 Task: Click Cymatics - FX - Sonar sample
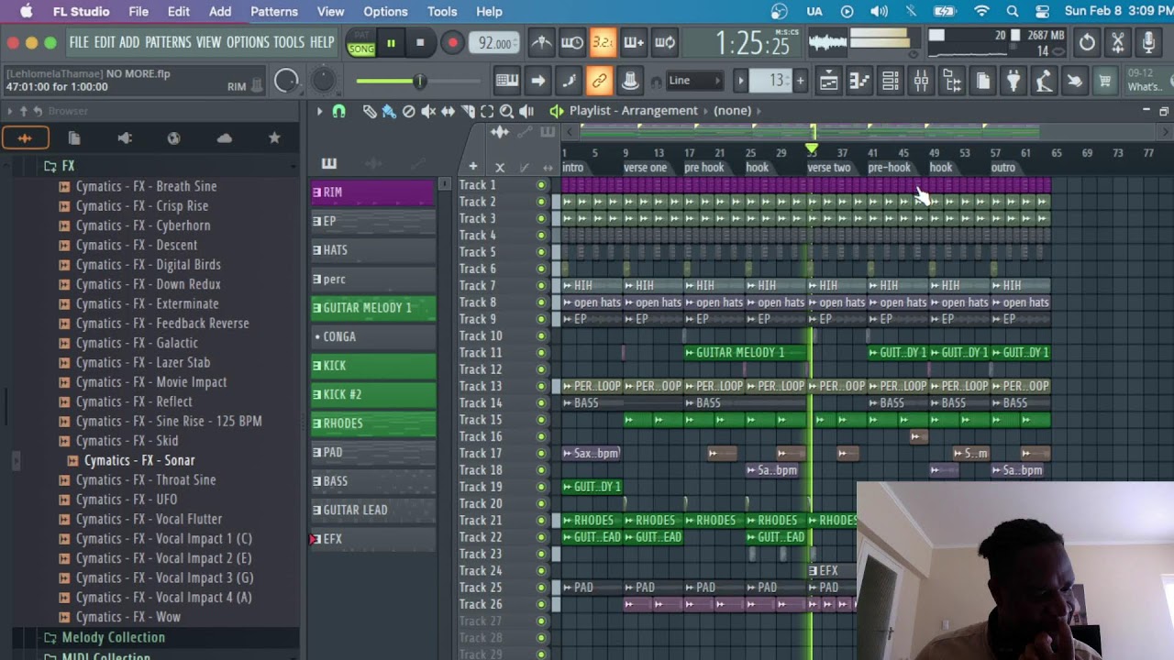point(138,460)
